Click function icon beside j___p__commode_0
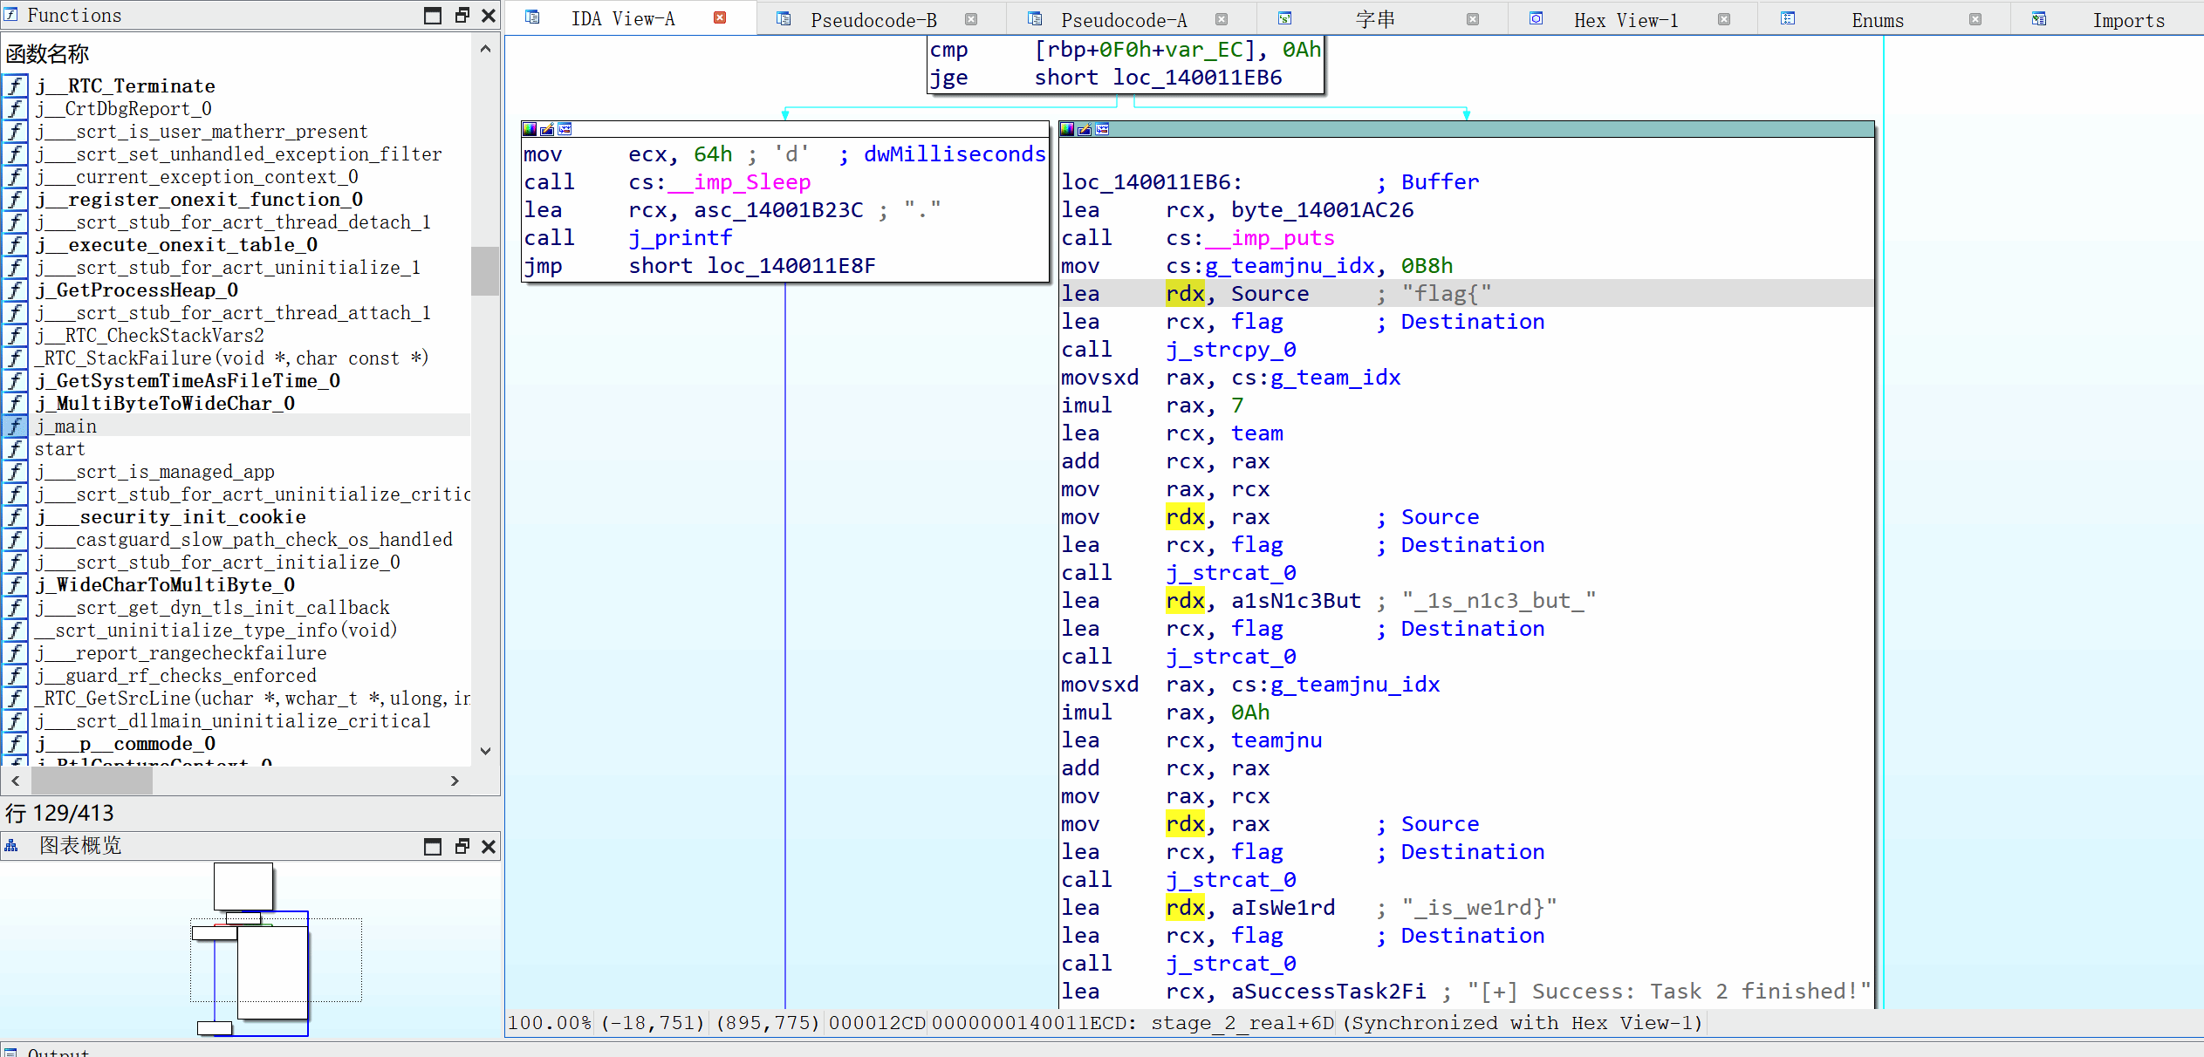The height and width of the screenshot is (1057, 2204). 15,743
